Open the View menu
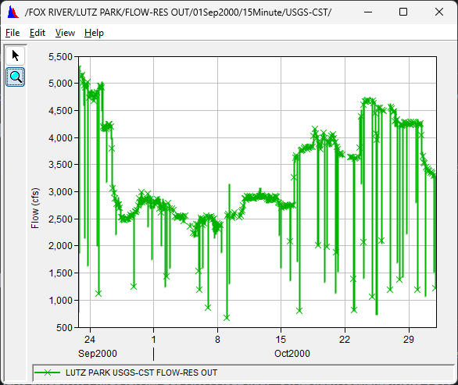This screenshot has width=458, height=385. (x=65, y=33)
